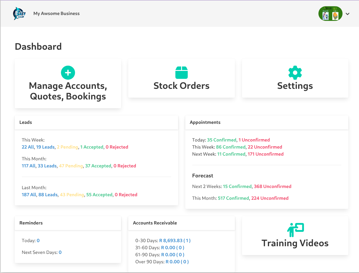Open This Month 37 Accepted leads
Screen dimensions: 359x273
coord(98,166)
